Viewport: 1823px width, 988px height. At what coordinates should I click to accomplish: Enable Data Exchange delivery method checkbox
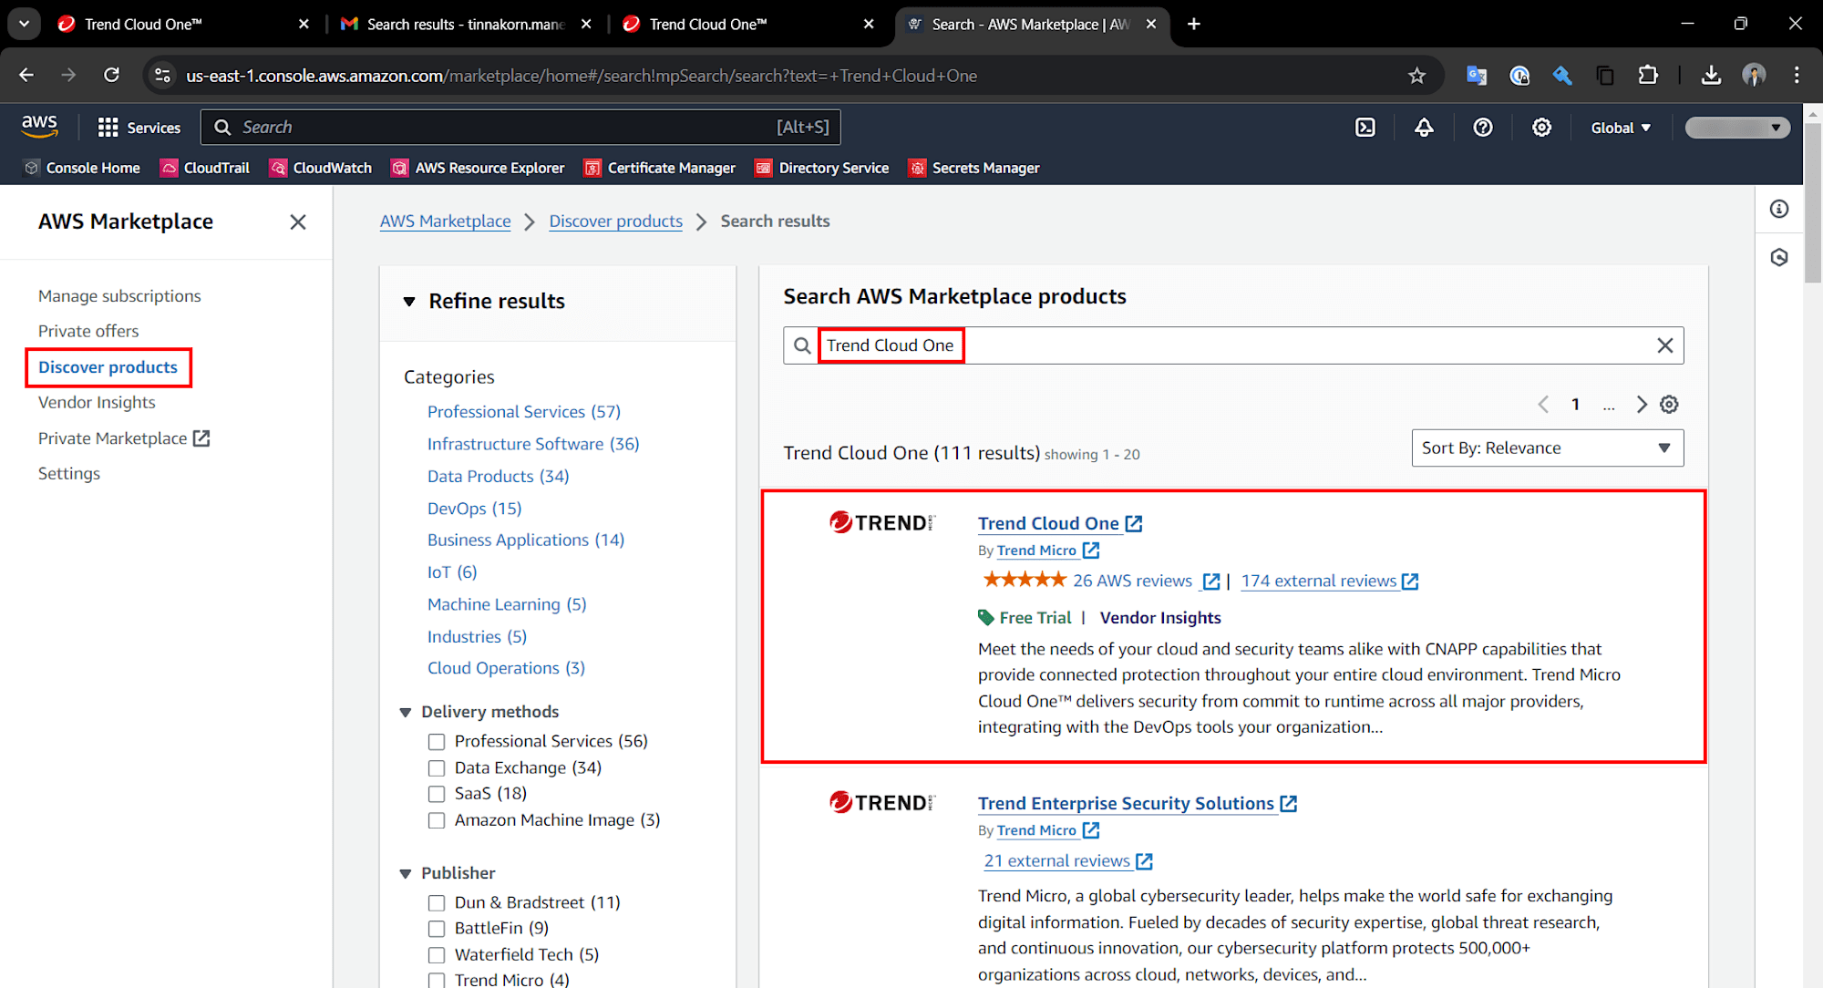click(436, 767)
